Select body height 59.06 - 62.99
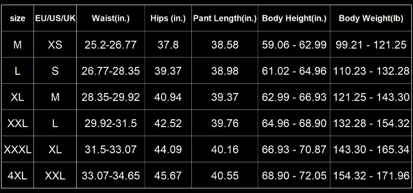 [x=294, y=45]
